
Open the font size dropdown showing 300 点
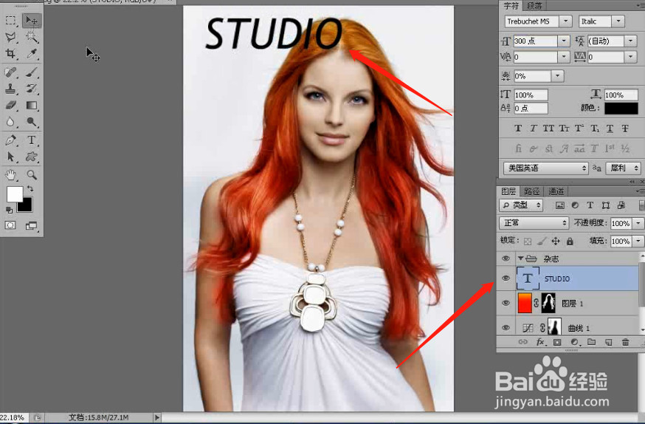coord(564,41)
